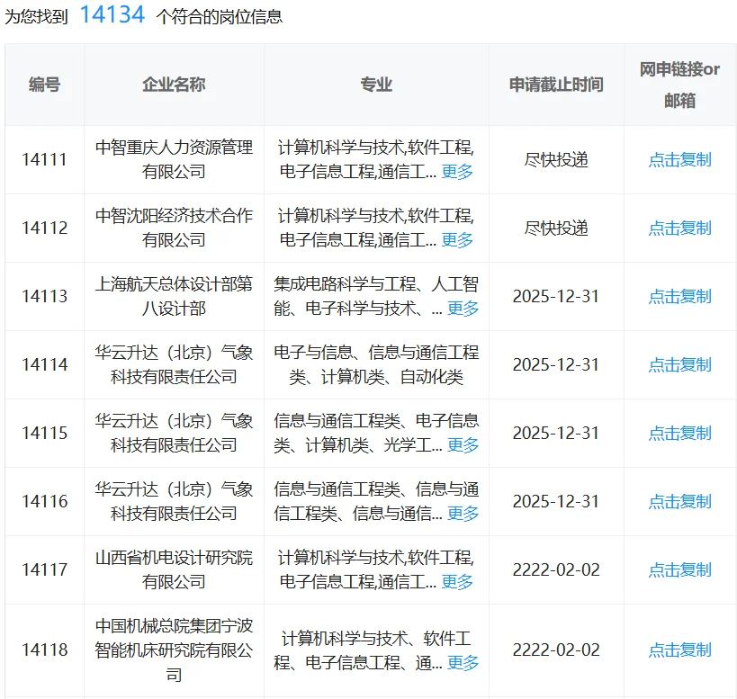Click 尽快投递 deadline in row 14112
Viewport: 737px width, 699px height.
(556, 229)
